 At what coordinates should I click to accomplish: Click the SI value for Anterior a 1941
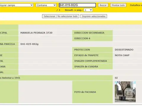pos(116,78)
